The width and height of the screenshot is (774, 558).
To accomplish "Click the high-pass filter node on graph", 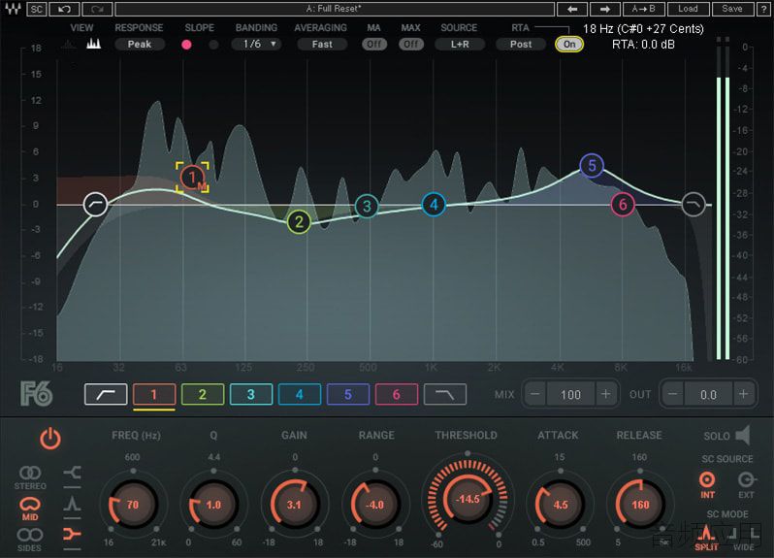I will [x=95, y=205].
